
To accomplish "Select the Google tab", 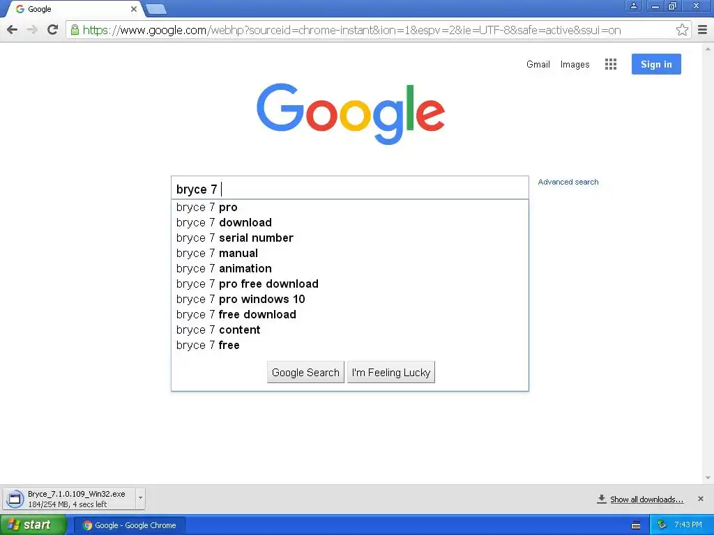I will (73, 9).
